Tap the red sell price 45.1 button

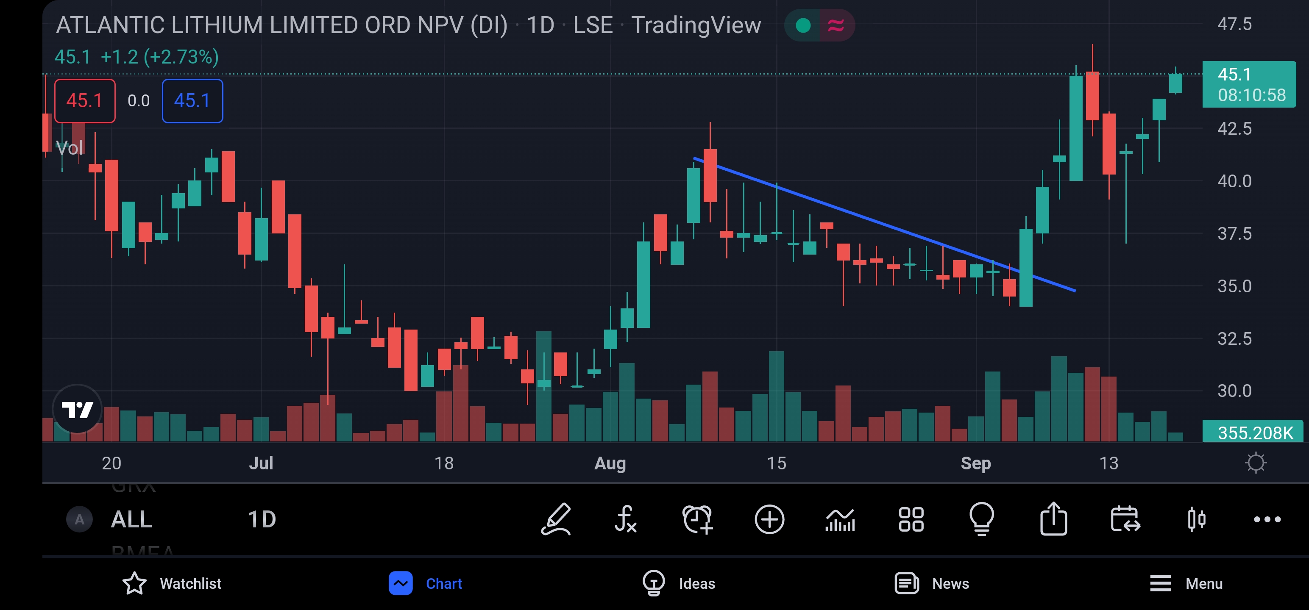click(x=85, y=100)
